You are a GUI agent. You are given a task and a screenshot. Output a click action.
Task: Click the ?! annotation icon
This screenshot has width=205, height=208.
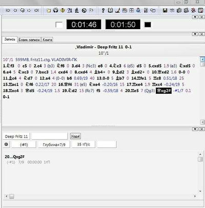click(70, 10)
